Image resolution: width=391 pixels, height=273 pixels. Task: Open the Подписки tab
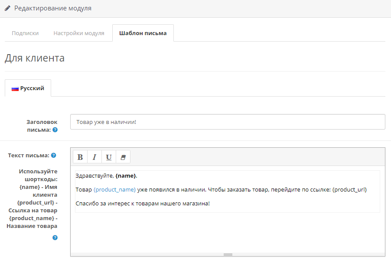click(x=25, y=33)
